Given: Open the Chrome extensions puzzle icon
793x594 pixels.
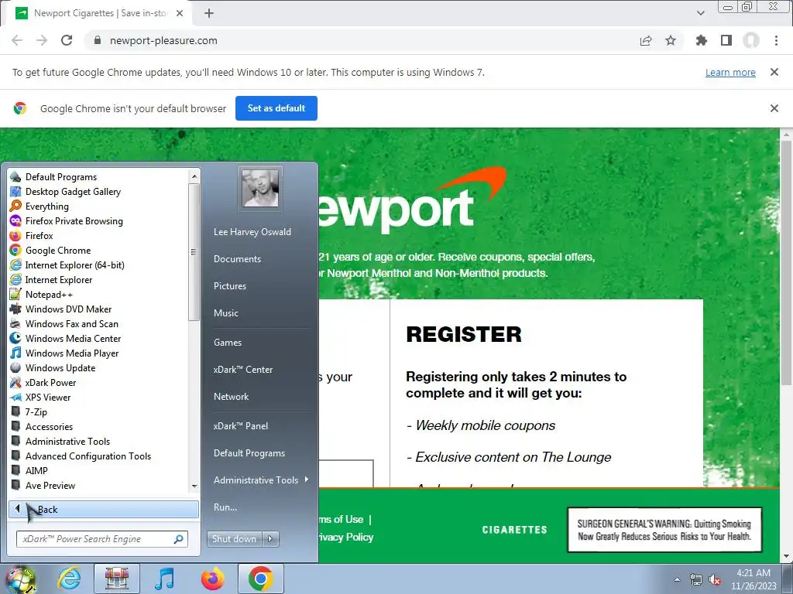Looking at the screenshot, I should tap(701, 40).
